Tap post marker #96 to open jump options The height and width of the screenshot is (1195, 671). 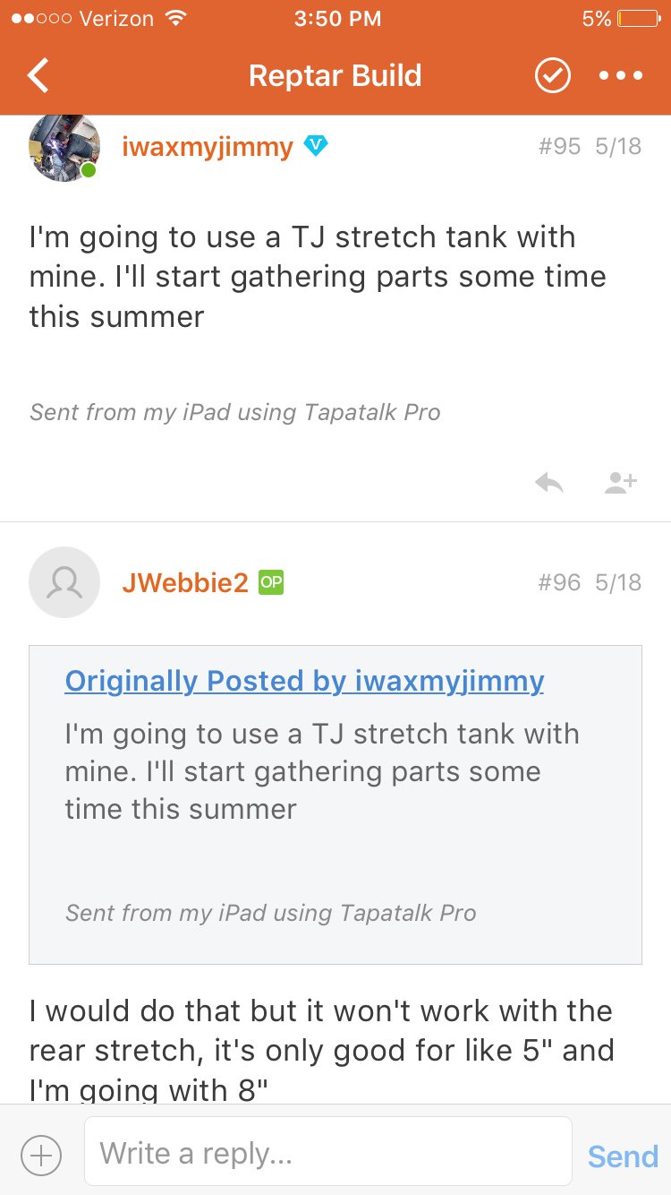point(560,582)
